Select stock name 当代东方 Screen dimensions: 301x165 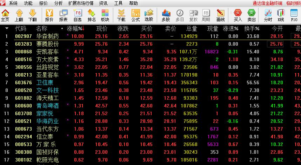tap(47, 129)
